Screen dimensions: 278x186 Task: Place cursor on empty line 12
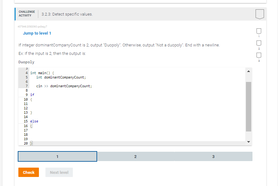coord(137,108)
